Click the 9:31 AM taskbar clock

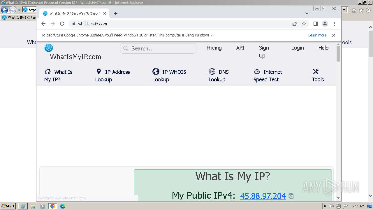click(358, 206)
